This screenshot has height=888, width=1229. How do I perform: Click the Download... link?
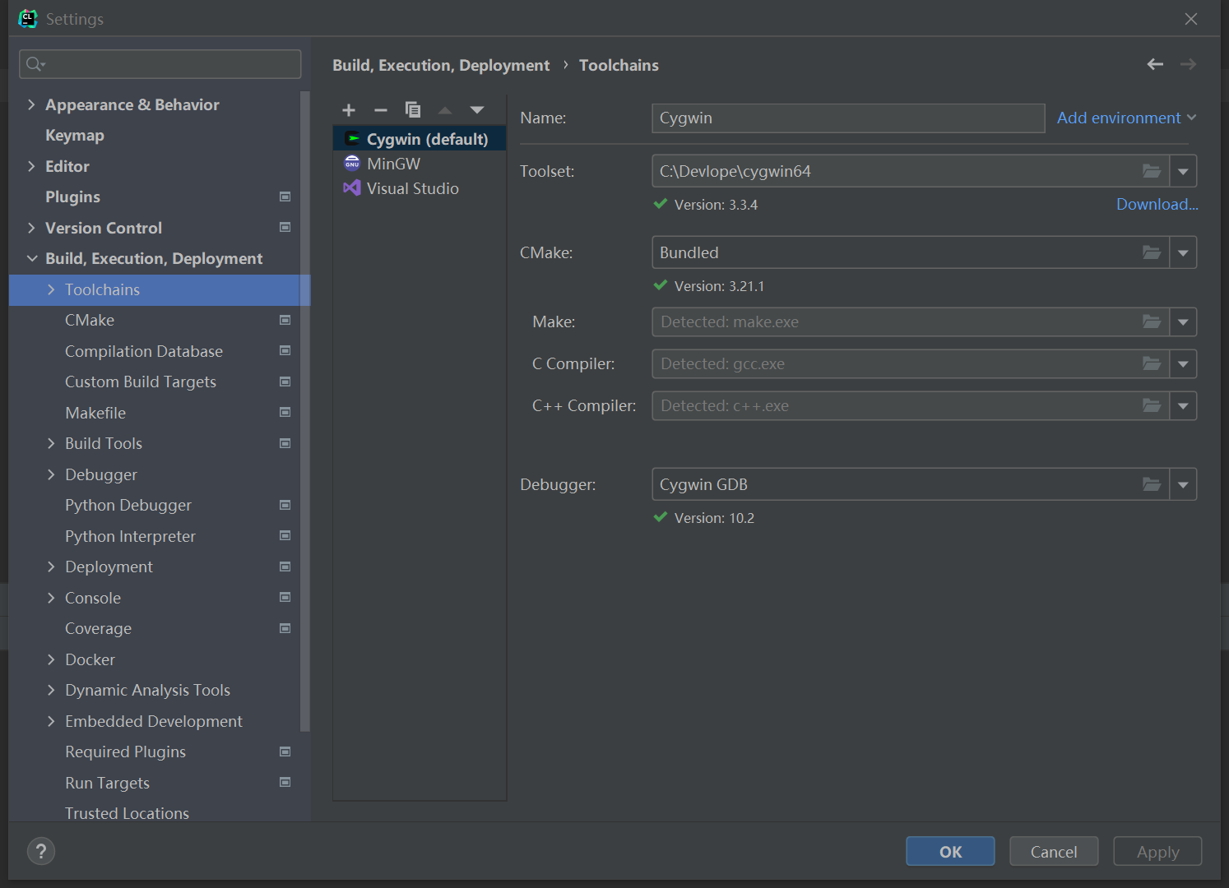pyautogui.click(x=1157, y=204)
